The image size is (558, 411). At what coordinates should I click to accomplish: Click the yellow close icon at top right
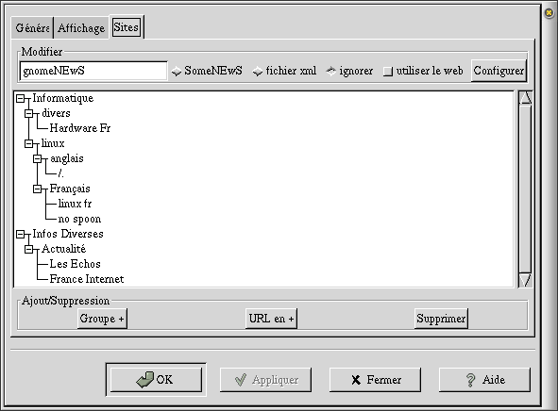(549, 13)
